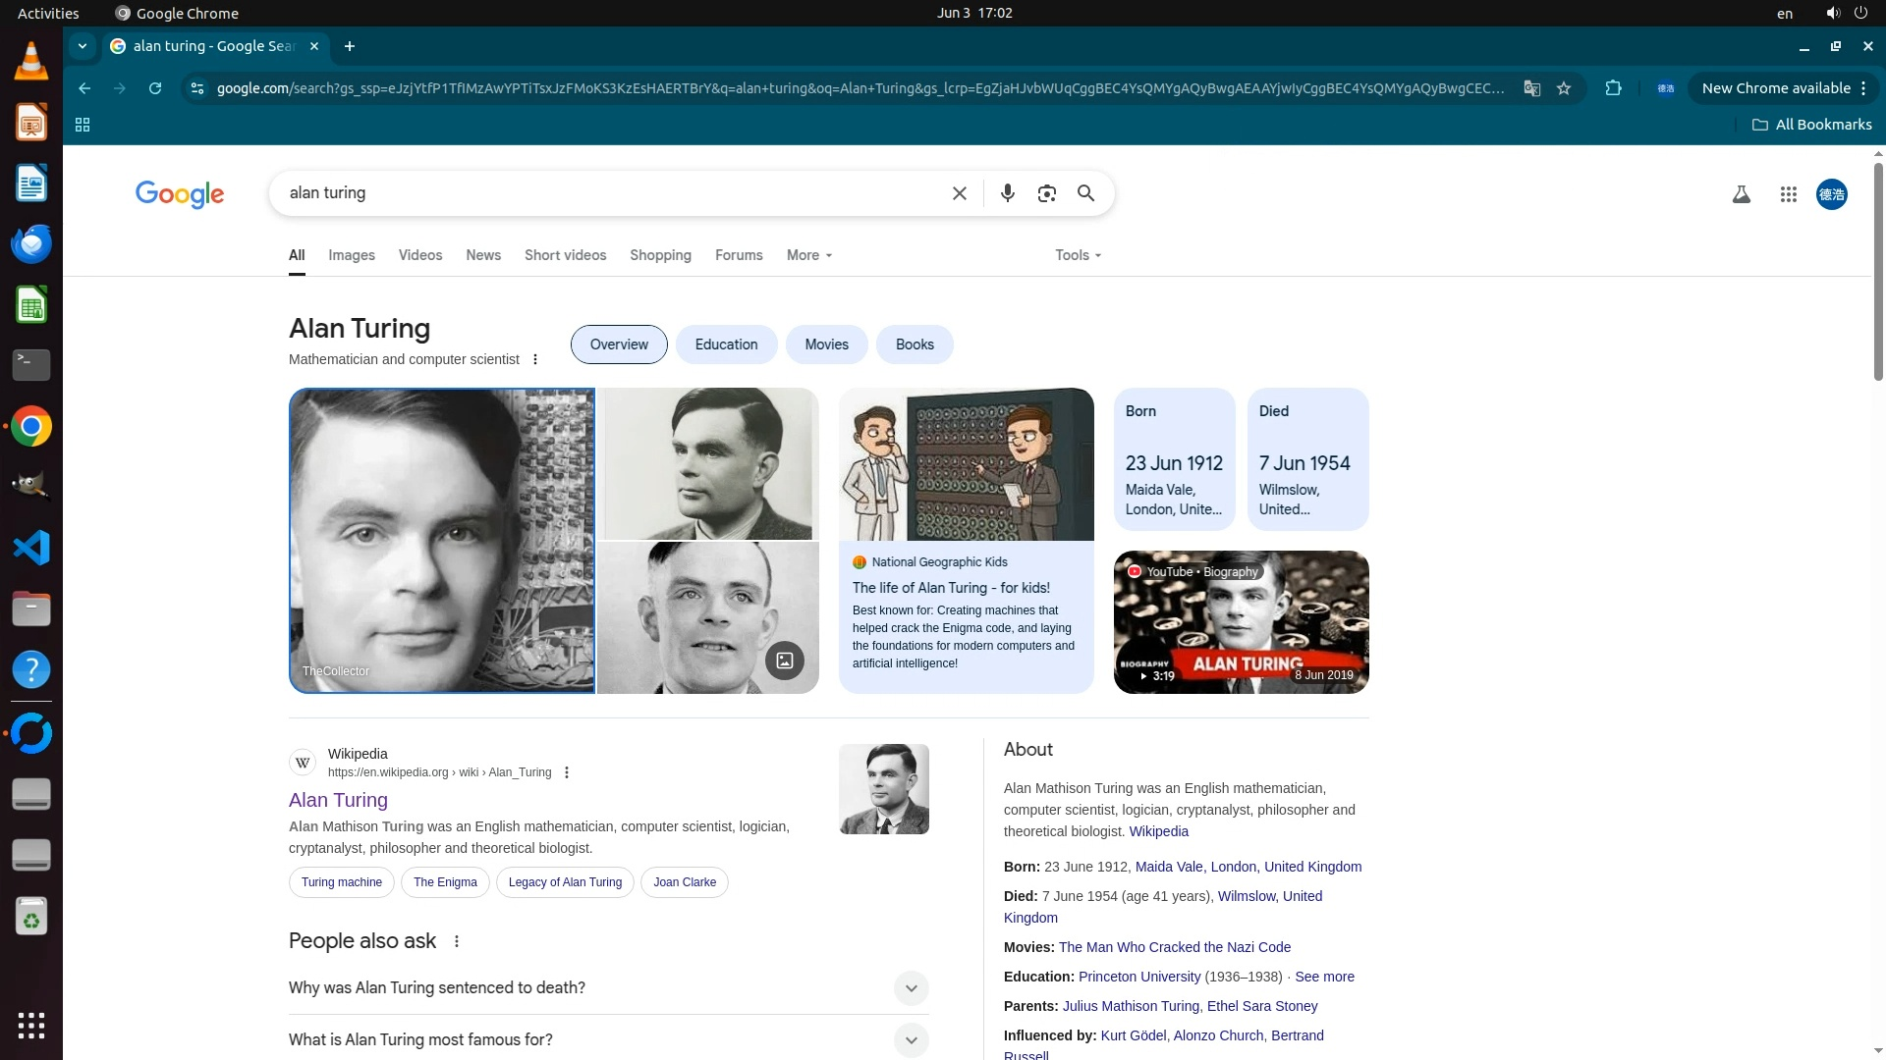The height and width of the screenshot is (1060, 1886).
Task: Reload the current page
Action: point(155,88)
